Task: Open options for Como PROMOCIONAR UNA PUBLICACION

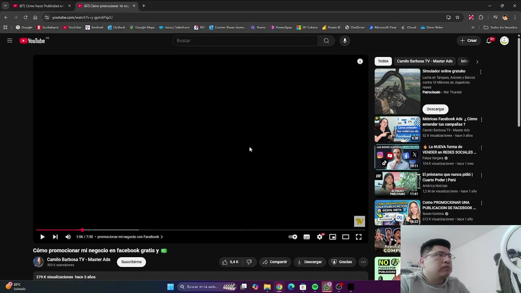Action: [482, 203]
